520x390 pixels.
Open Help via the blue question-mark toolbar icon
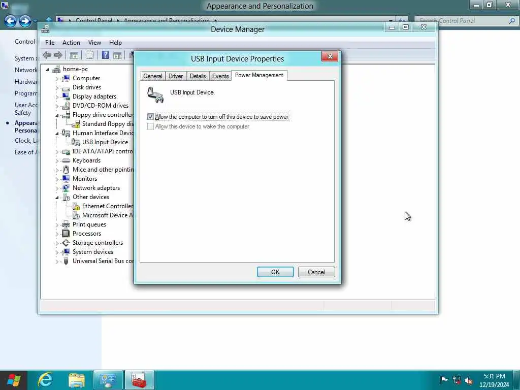coord(105,55)
